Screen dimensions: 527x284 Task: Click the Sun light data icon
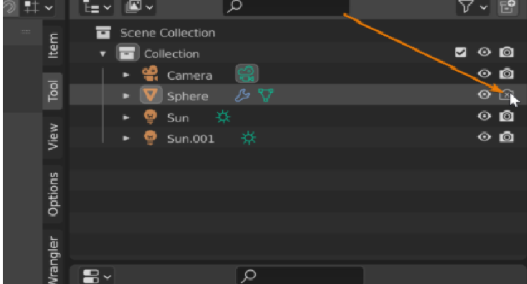[x=223, y=117]
